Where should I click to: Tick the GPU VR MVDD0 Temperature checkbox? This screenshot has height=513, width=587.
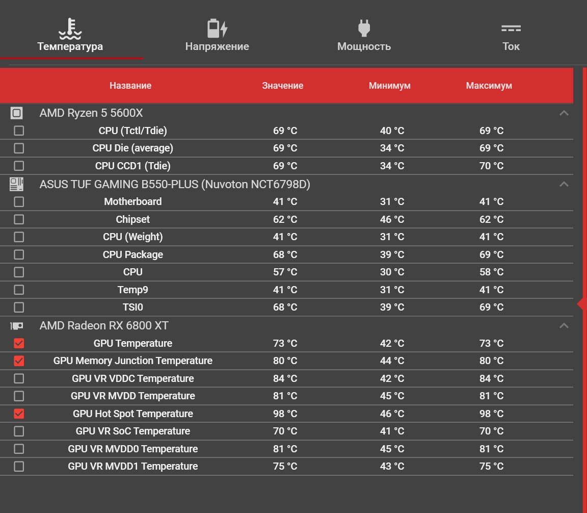point(19,449)
